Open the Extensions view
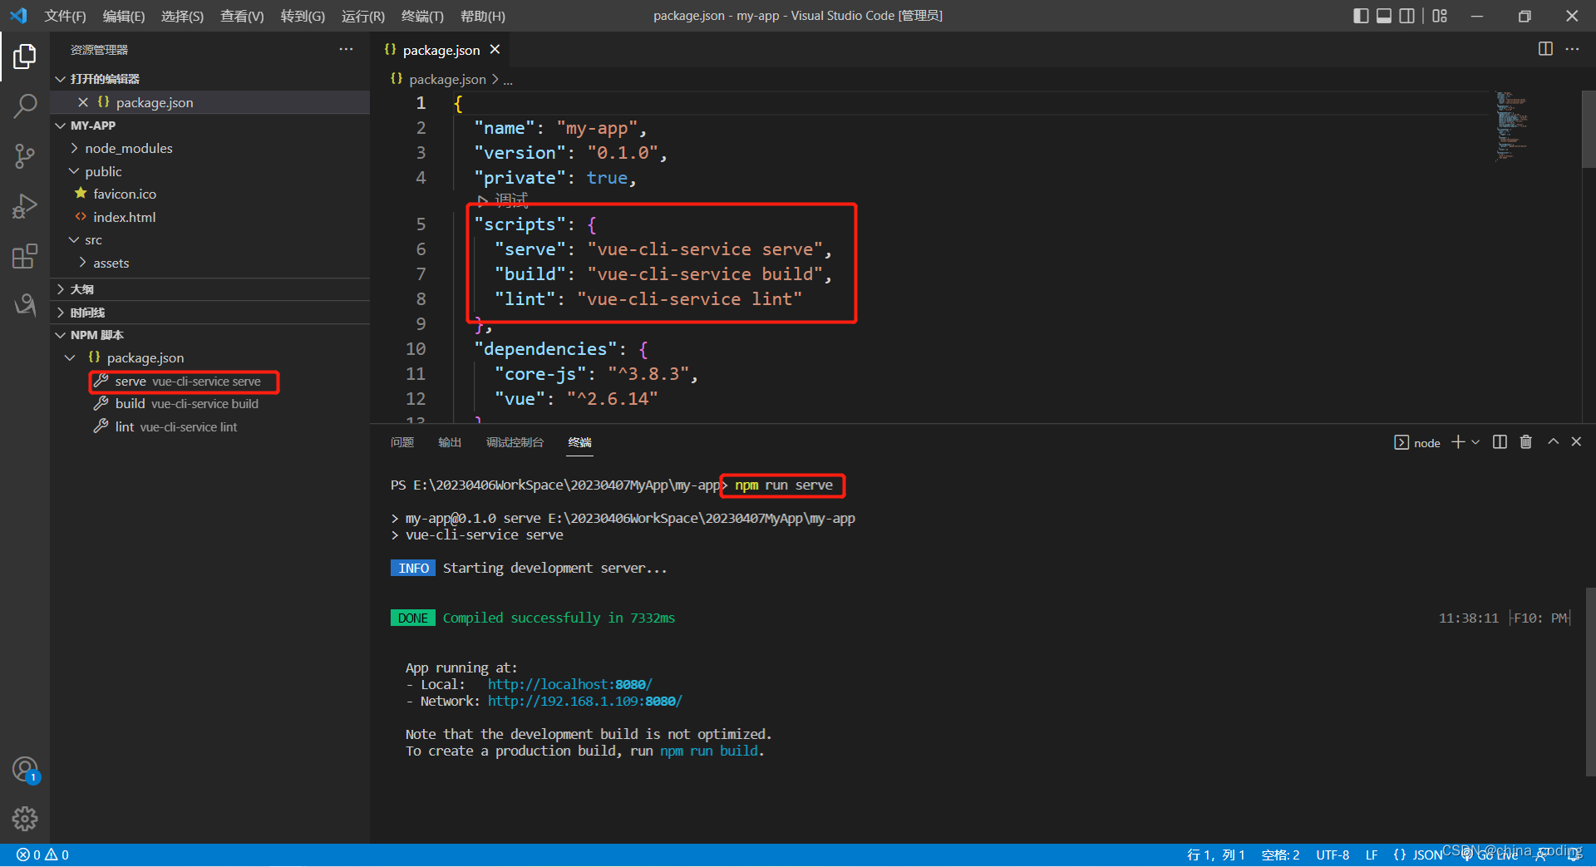This screenshot has height=867, width=1596. coord(25,256)
